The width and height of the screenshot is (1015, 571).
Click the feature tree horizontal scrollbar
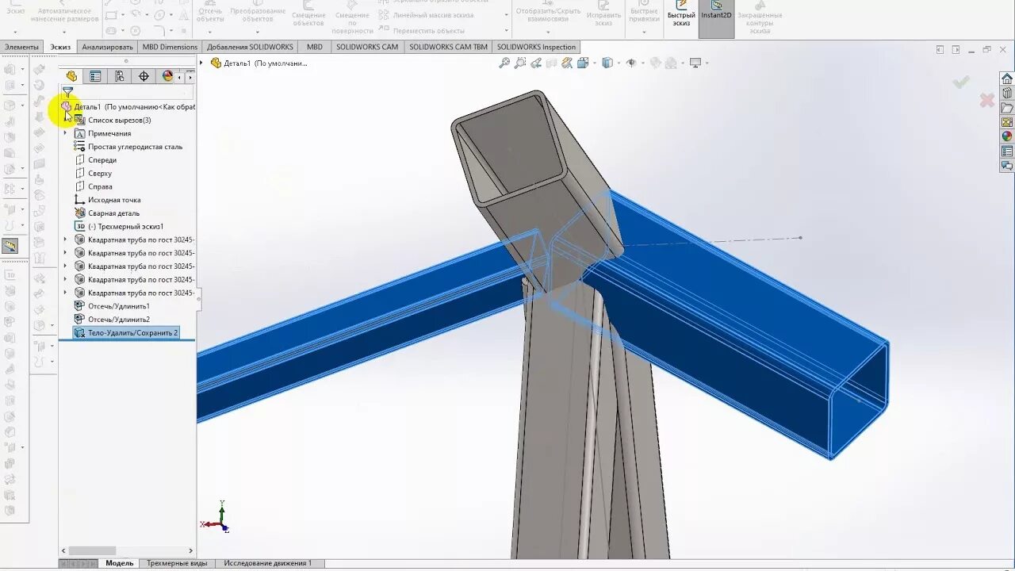click(x=93, y=550)
